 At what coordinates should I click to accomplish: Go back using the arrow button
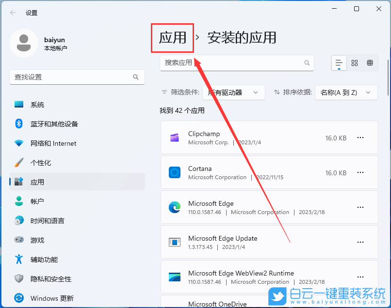pyautogui.click(x=13, y=13)
